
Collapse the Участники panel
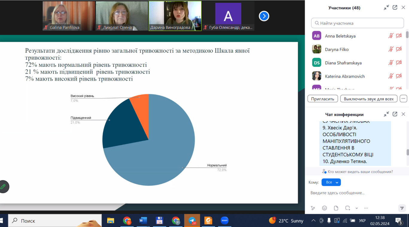point(387,7)
